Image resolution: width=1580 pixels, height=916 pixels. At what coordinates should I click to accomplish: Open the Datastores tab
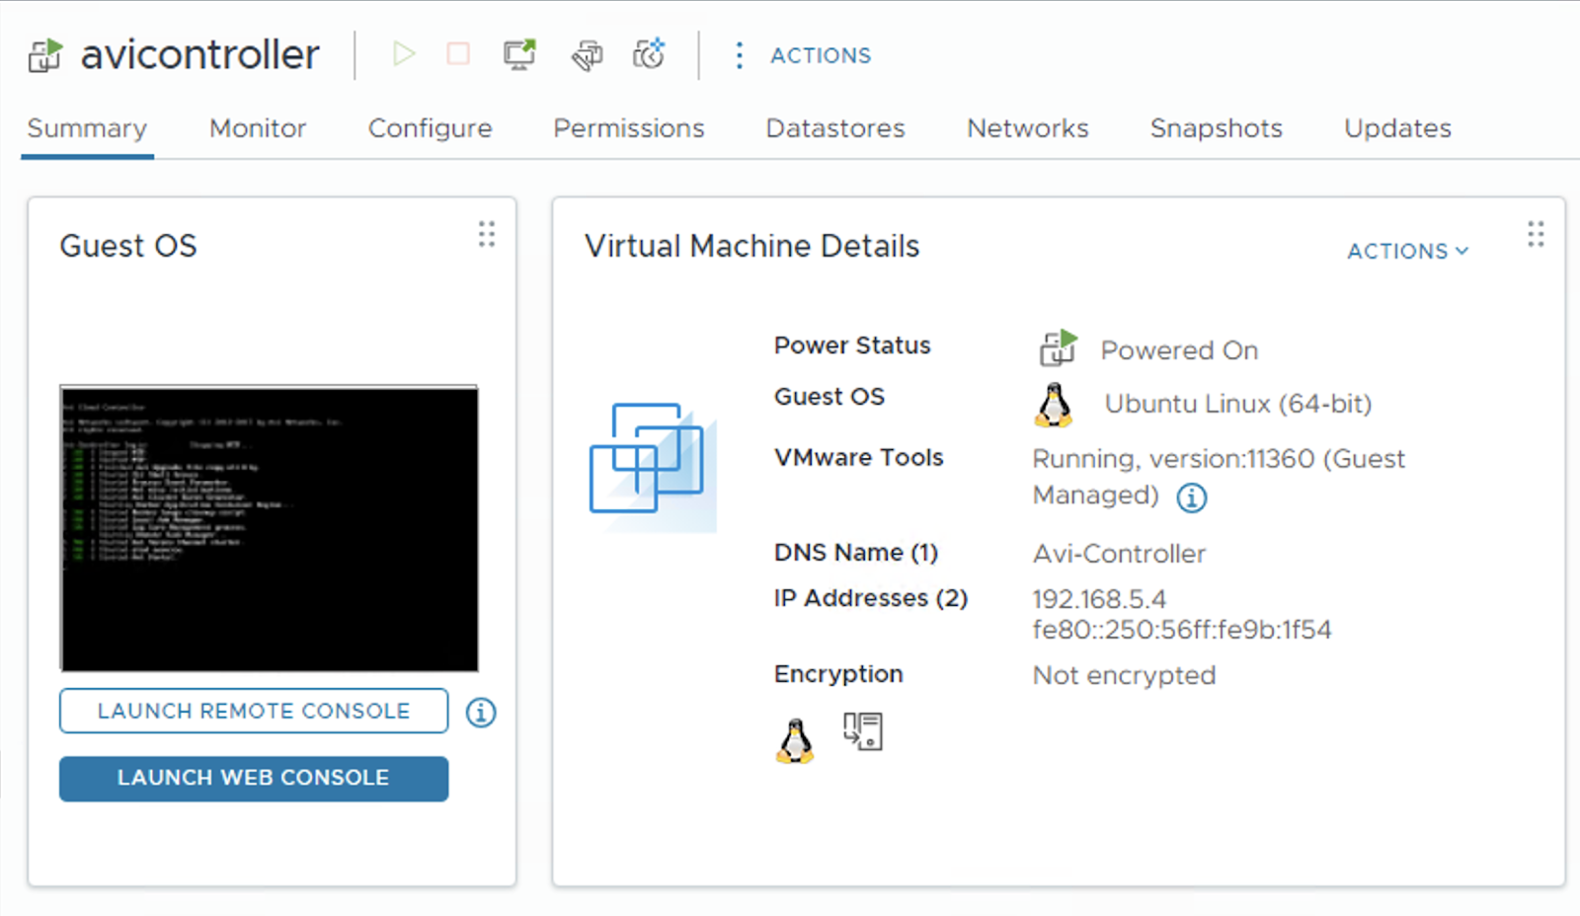tap(835, 128)
